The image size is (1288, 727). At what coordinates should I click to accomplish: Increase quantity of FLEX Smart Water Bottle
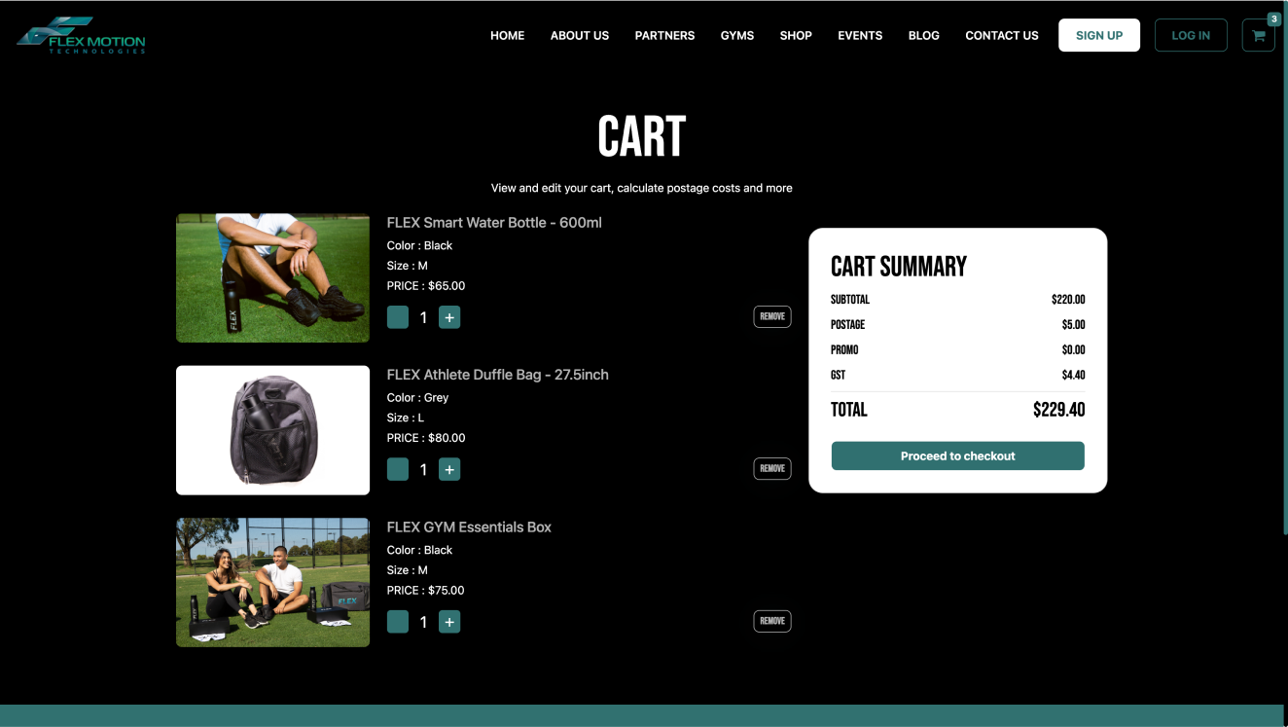click(448, 317)
